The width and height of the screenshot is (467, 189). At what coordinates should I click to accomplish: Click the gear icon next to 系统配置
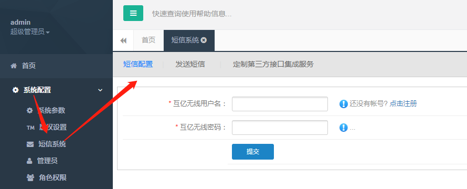(x=16, y=90)
